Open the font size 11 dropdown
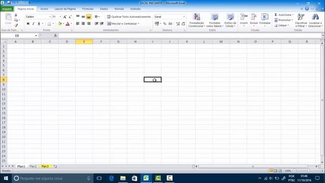 click(60, 17)
